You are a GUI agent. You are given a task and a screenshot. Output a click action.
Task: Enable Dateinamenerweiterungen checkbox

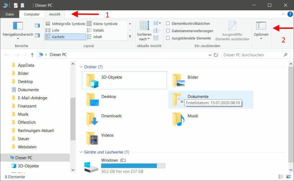pos(168,31)
